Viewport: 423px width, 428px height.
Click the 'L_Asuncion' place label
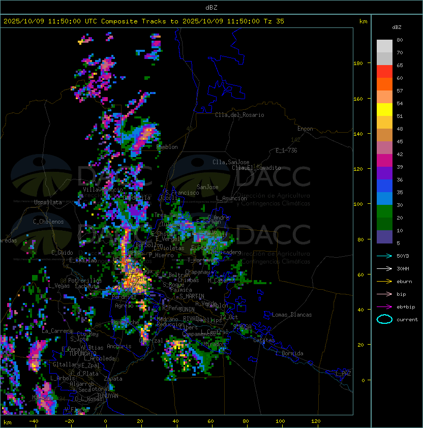[x=231, y=198]
